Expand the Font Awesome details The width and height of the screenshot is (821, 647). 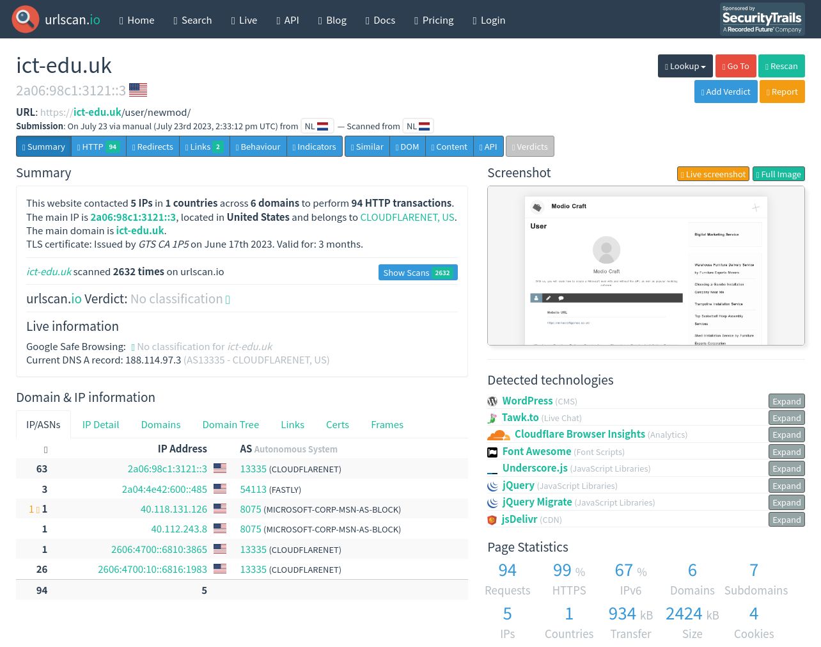(x=786, y=452)
